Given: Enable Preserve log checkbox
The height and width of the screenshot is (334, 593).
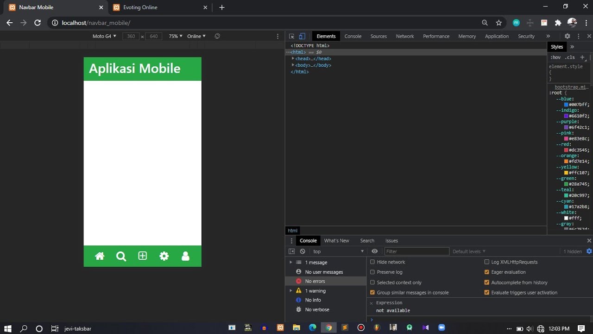Looking at the screenshot, I should 372,272.
